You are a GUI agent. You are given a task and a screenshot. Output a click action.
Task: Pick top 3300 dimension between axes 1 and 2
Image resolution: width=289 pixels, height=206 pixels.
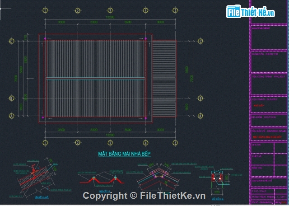tap(61, 22)
